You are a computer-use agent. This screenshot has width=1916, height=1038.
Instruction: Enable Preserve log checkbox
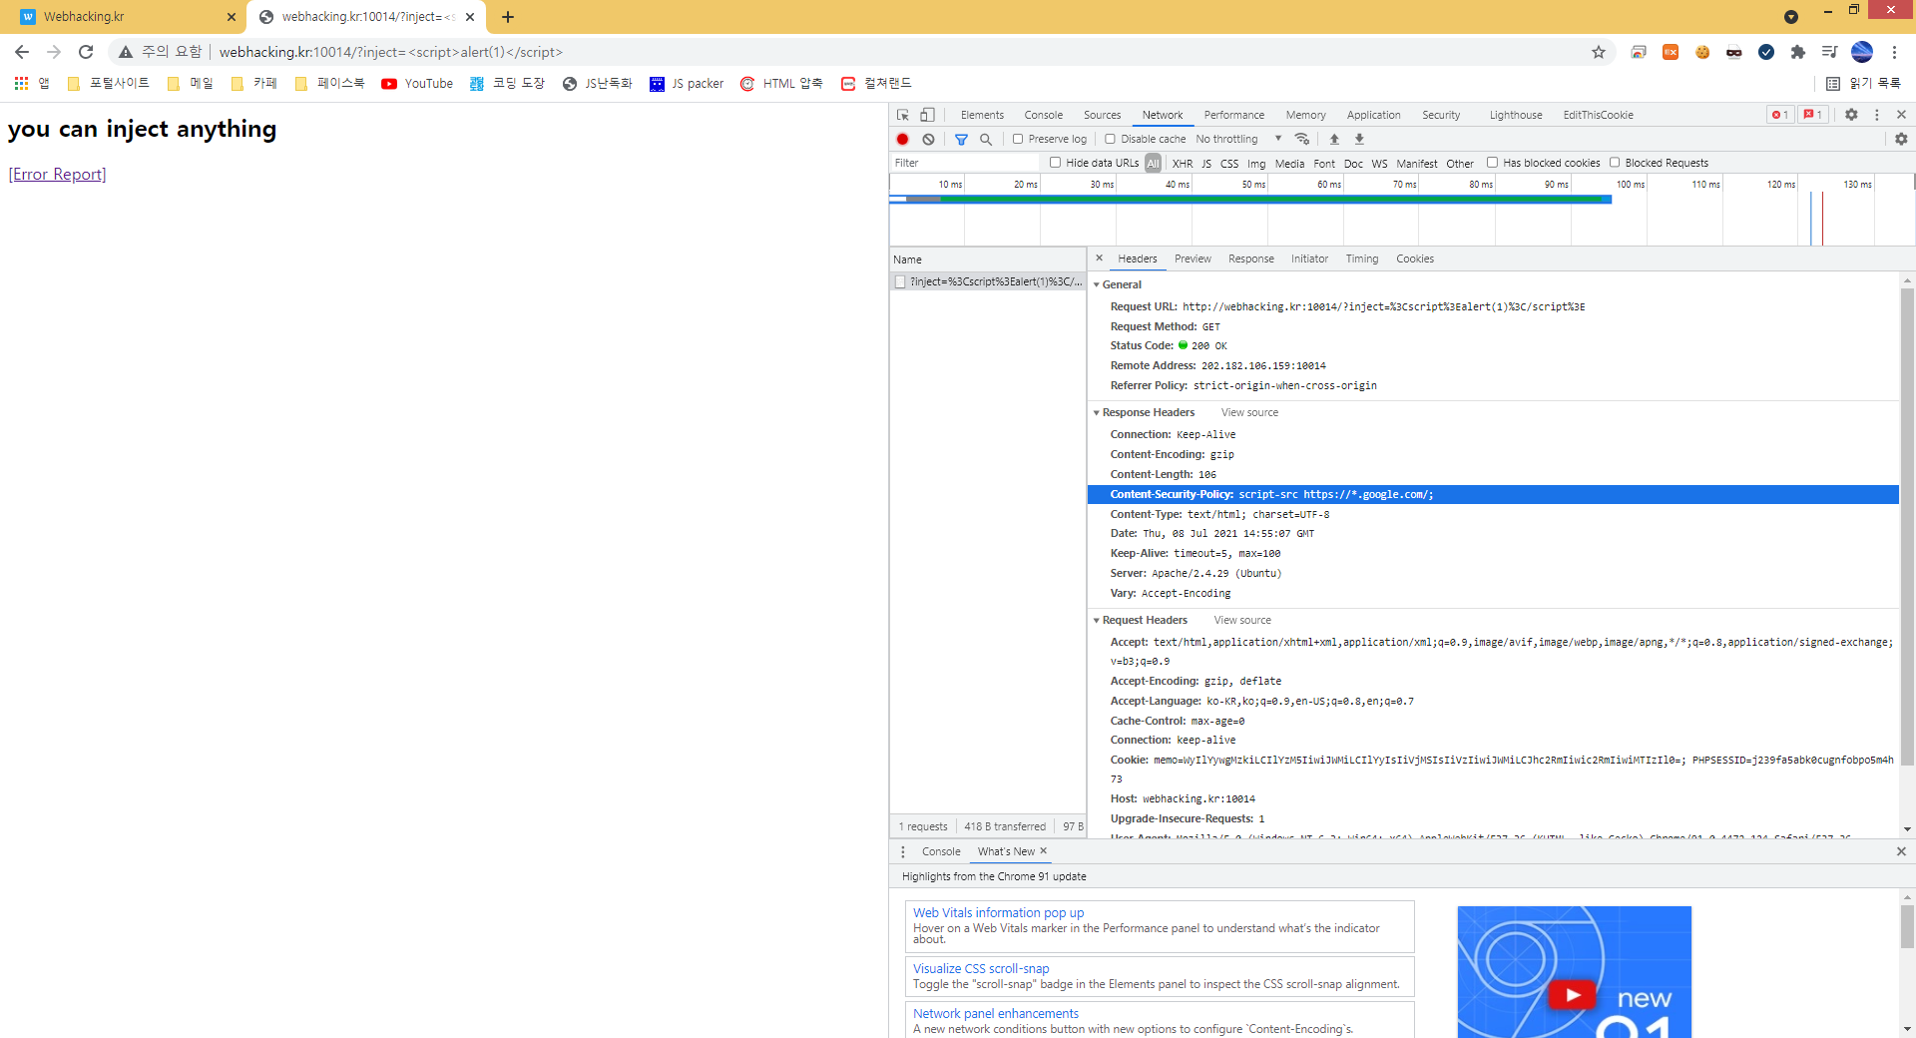1018,140
